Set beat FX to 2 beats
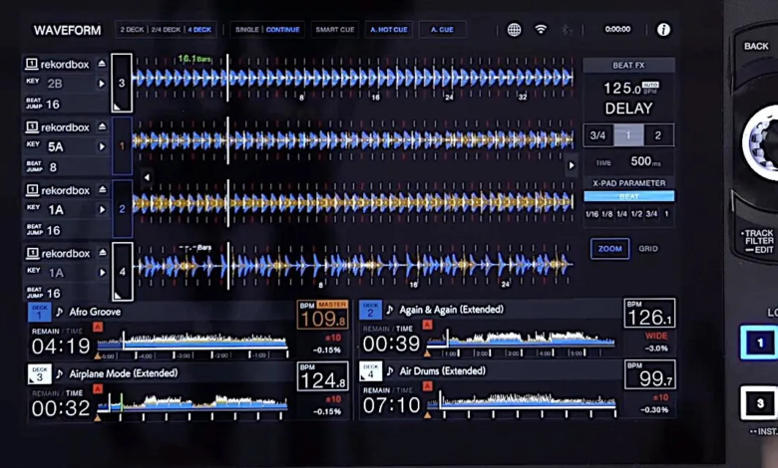Image resolution: width=778 pixels, height=468 pixels. click(658, 135)
